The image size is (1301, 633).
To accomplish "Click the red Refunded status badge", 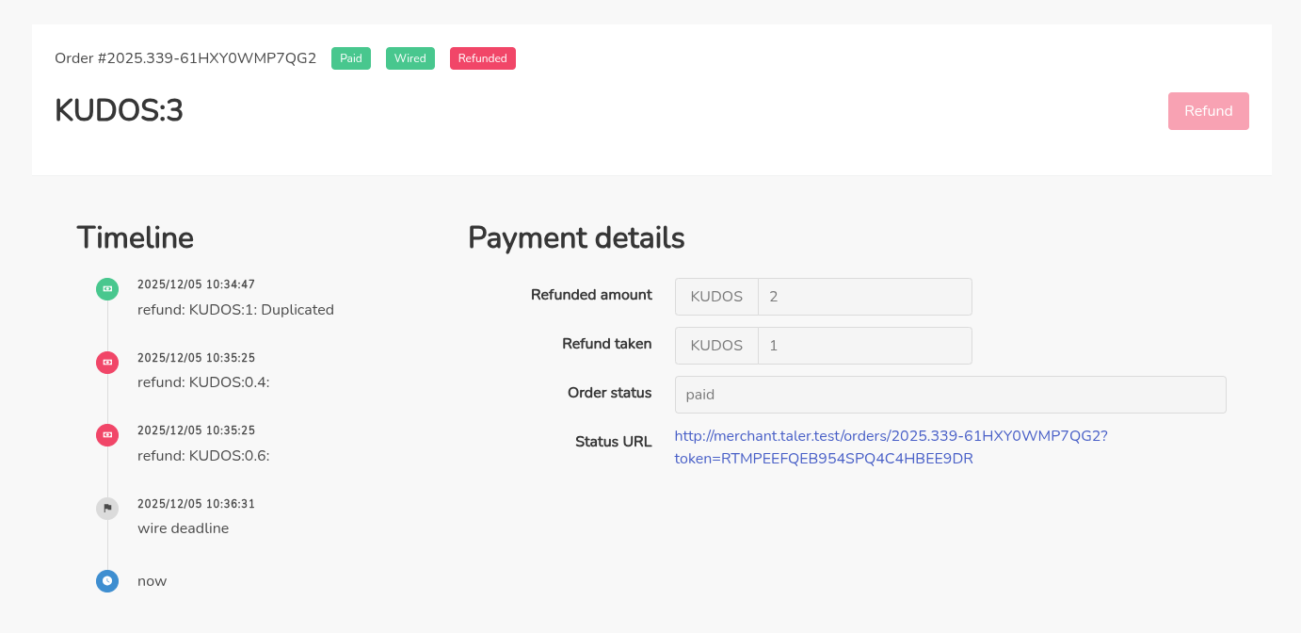I will 482,58.
